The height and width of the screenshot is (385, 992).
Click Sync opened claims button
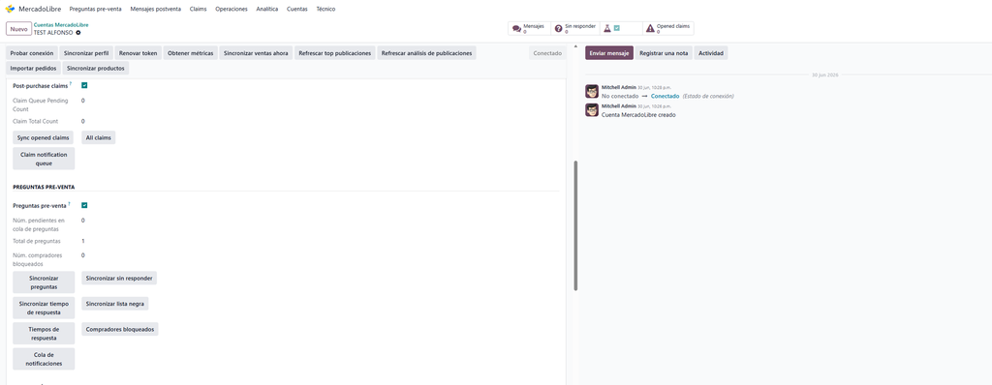click(x=43, y=137)
